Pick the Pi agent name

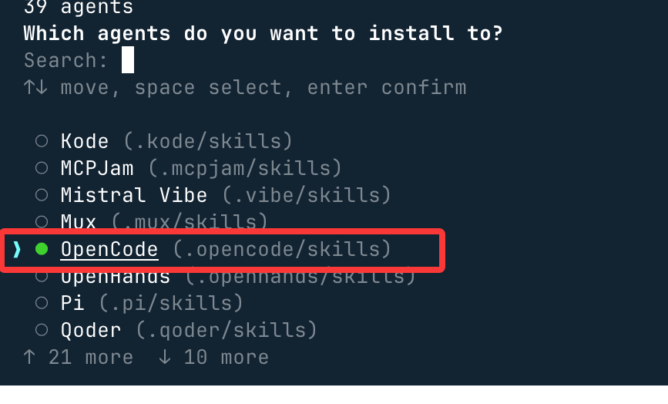click(72, 303)
